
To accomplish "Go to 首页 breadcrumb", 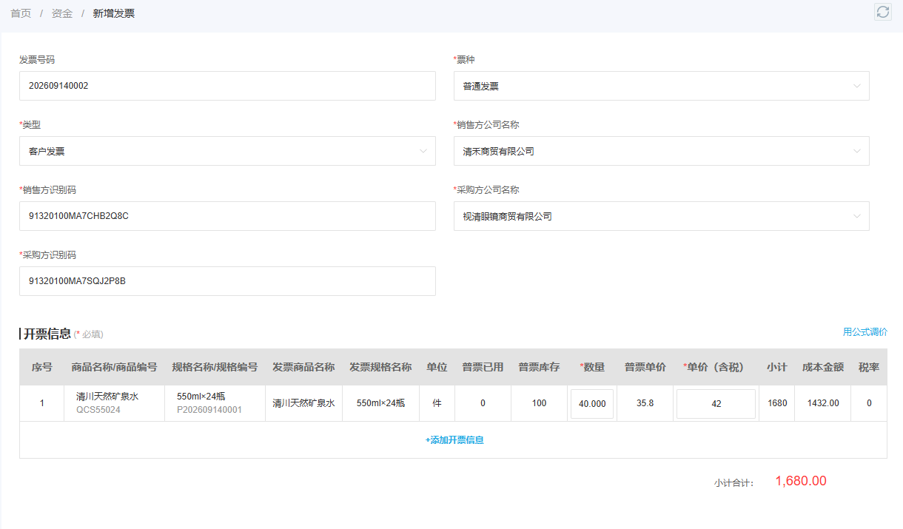I will click(21, 13).
